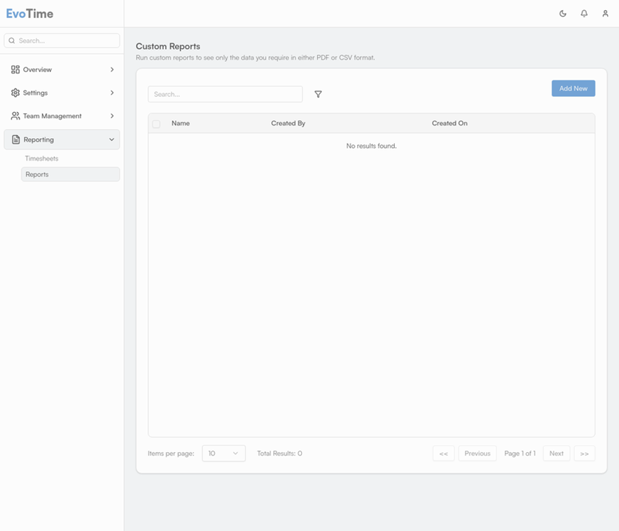
Task: Tick the select-all checkbox in table header
Action: click(156, 124)
